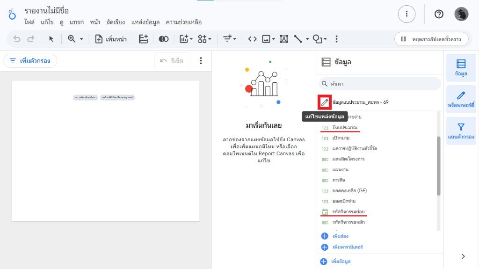Screen dimensions: 479x269
Task: Open the แก้ไข menu
Action: coord(47,22)
